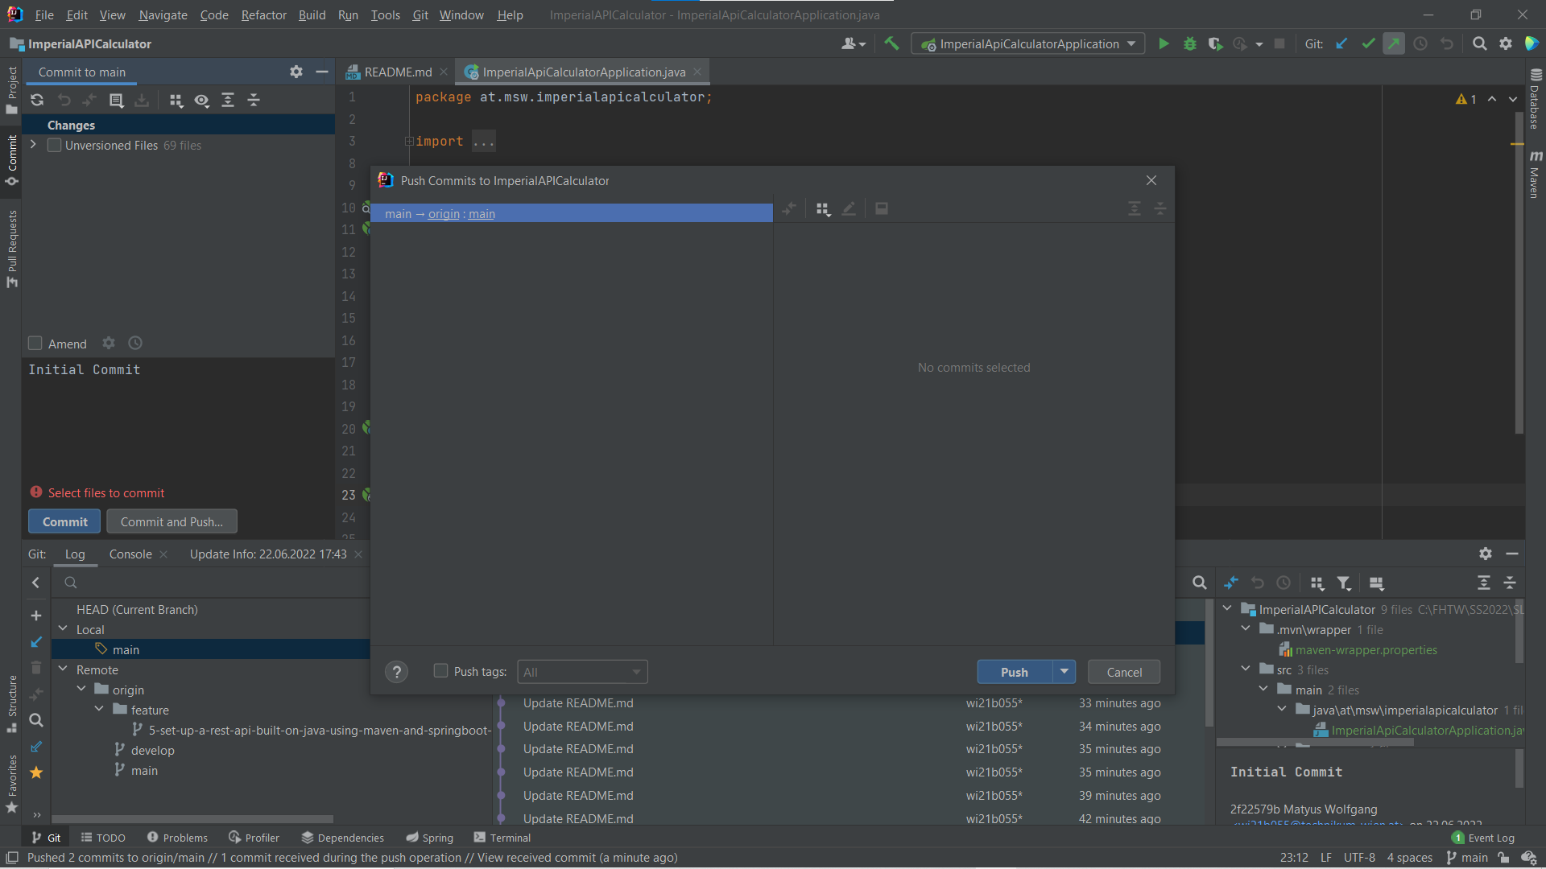Open Push button dropdown arrow

(1064, 672)
